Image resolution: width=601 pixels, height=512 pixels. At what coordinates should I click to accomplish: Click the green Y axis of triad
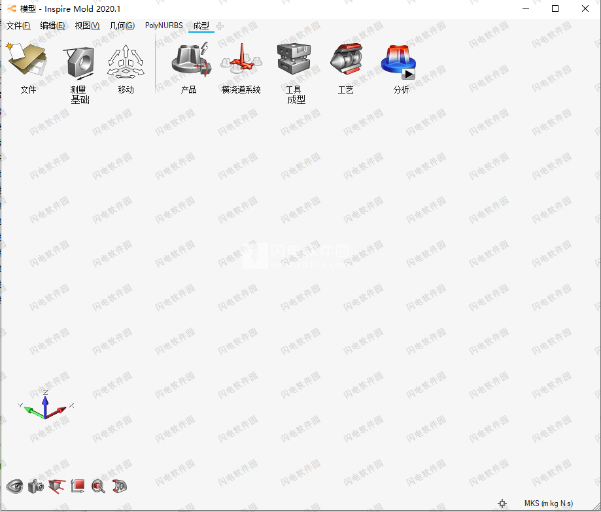click(34, 412)
